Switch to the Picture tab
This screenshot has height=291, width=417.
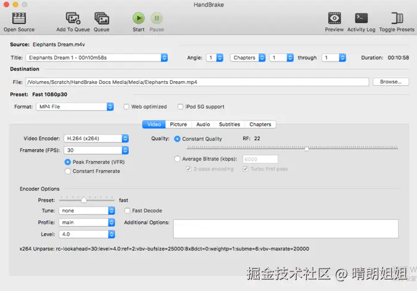click(x=179, y=125)
